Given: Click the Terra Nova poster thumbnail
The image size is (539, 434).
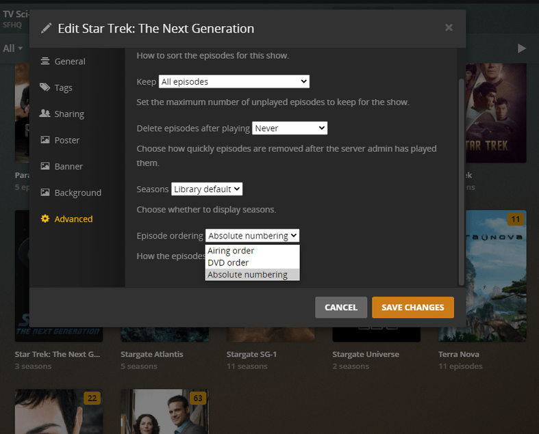Looking at the screenshot, I should (x=496, y=276).
